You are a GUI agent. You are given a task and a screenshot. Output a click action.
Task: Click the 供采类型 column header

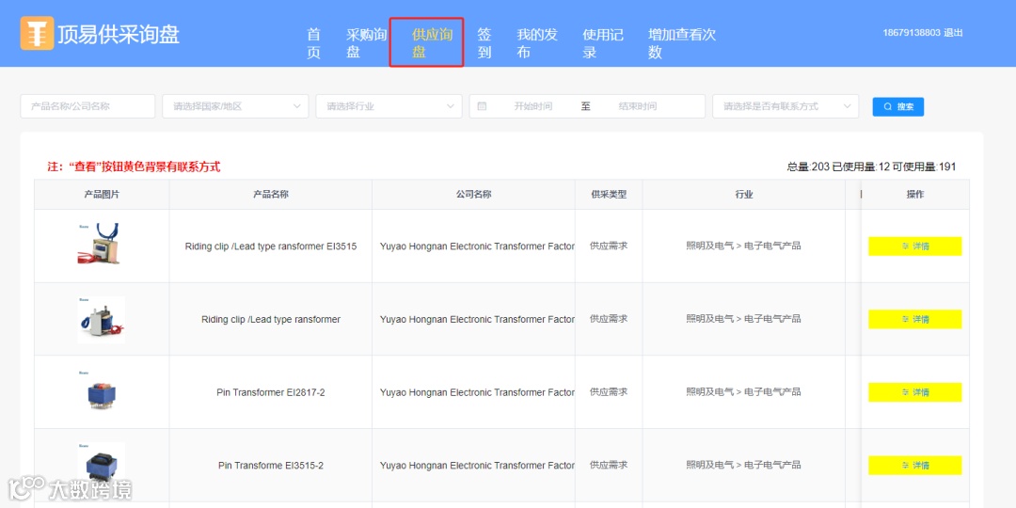[x=609, y=195]
